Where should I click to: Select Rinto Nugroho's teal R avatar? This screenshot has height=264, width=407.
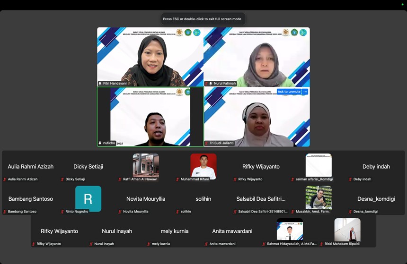click(88, 198)
